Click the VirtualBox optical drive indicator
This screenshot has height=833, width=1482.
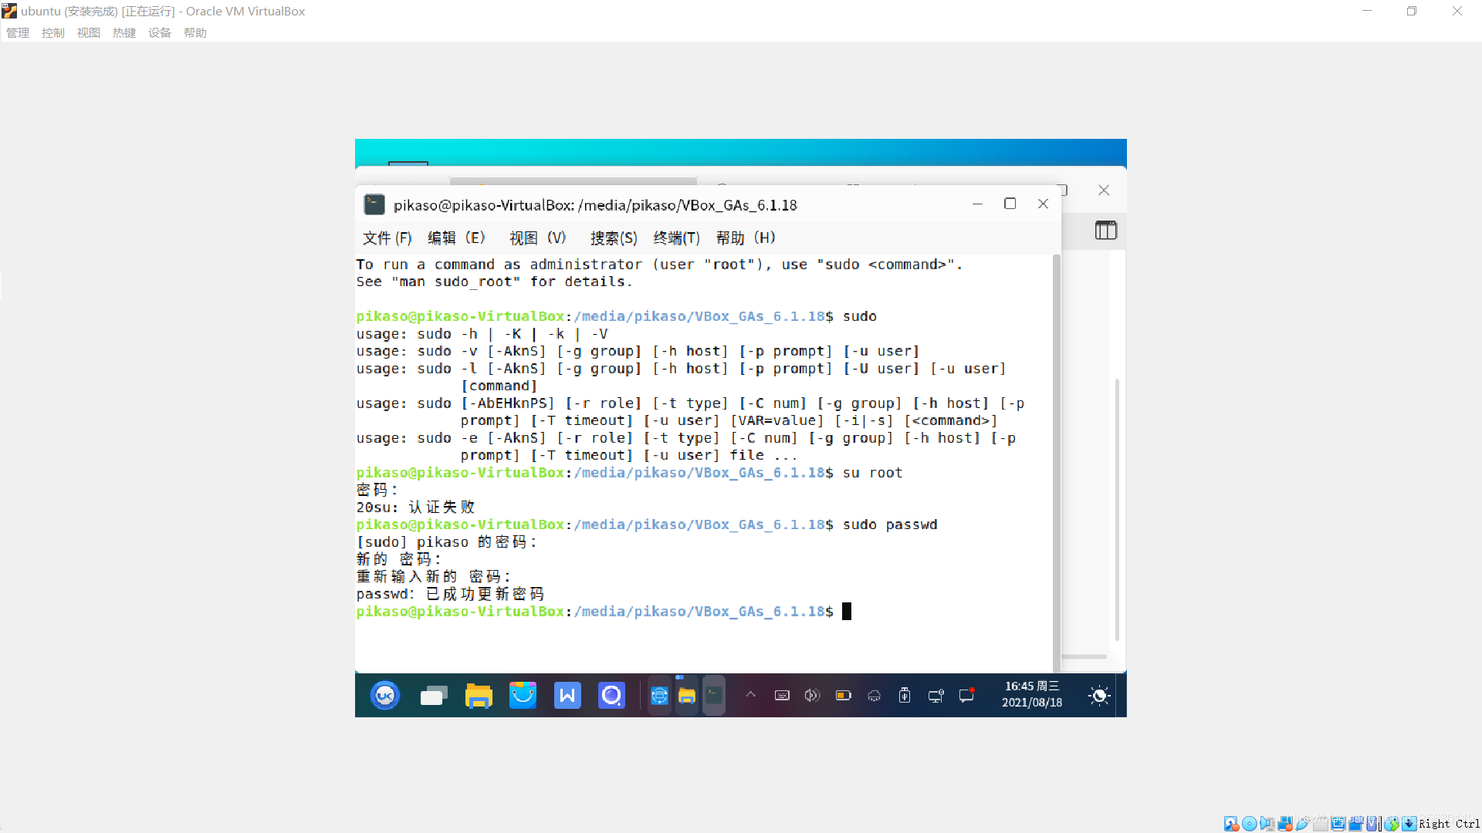(x=1250, y=824)
